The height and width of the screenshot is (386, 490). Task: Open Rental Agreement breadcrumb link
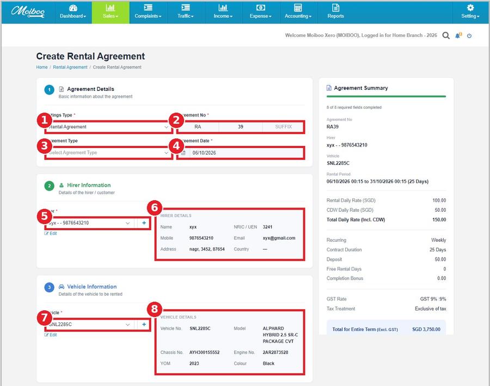[x=70, y=67]
